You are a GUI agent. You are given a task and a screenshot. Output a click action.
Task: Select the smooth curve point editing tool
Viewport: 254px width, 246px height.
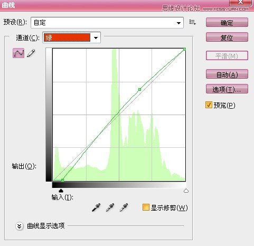(18, 53)
